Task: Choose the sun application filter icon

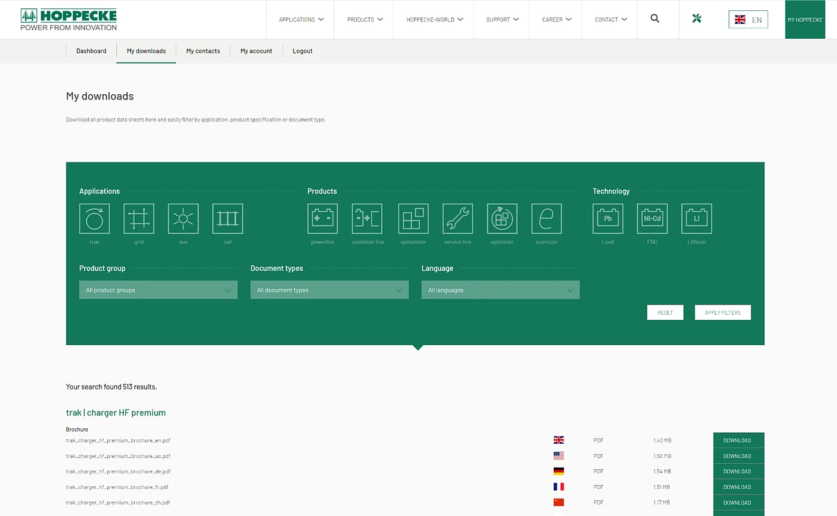Action: (183, 219)
